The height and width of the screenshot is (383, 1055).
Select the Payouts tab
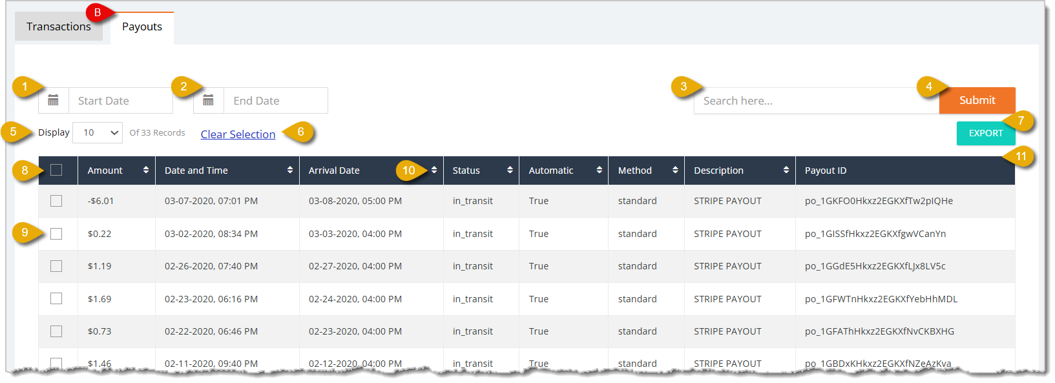(142, 26)
